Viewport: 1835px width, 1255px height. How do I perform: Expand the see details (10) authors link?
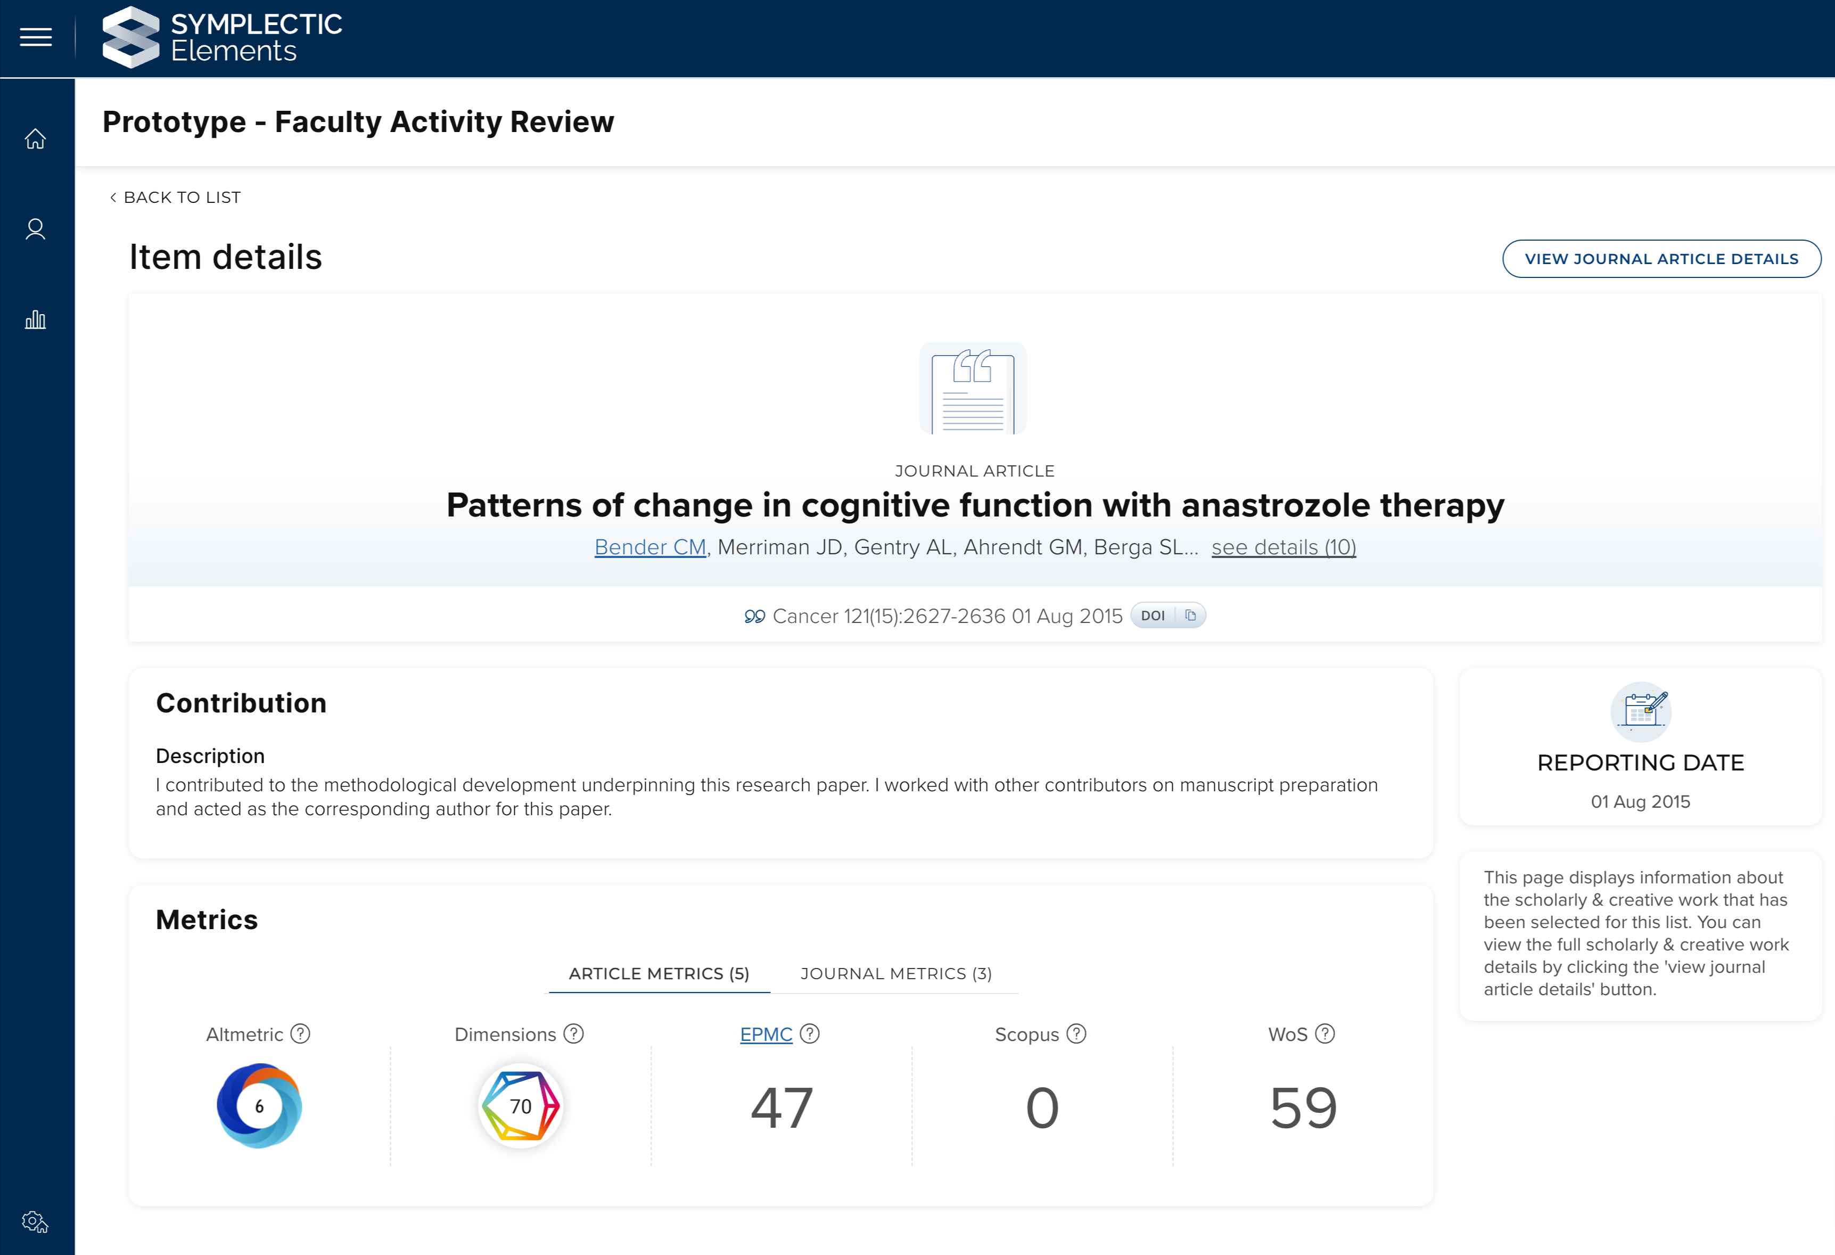tap(1283, 547)
